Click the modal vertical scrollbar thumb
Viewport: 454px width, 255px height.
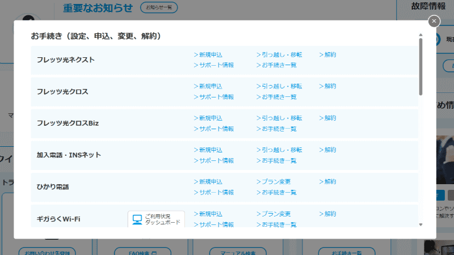tap(421, 66)
